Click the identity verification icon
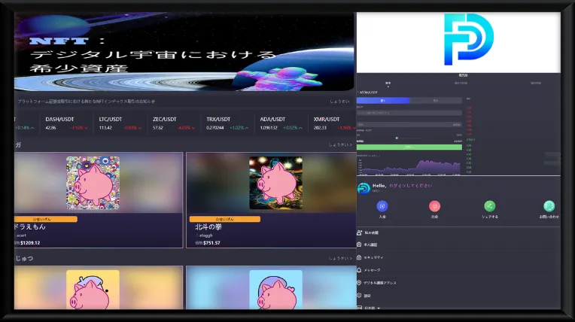Image resolution: width=575 pixels, height=322 pixels. [x=359, y=245]
